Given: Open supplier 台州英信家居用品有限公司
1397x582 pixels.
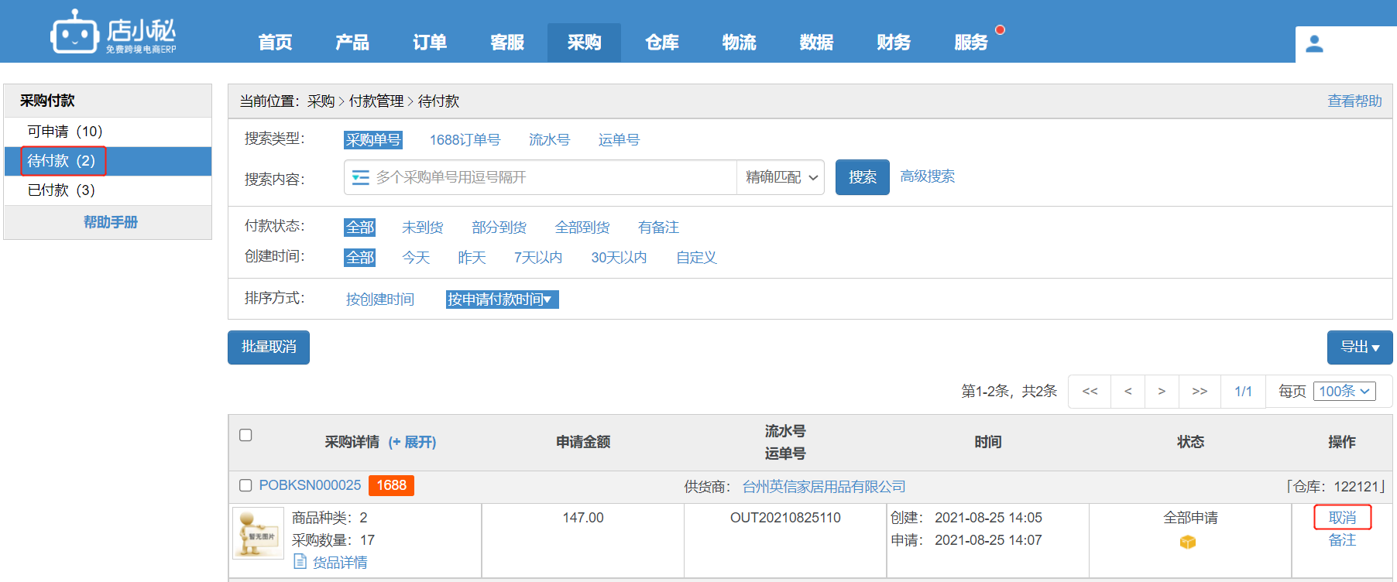Looking at the screenshot, I should [x=824, y=487].
